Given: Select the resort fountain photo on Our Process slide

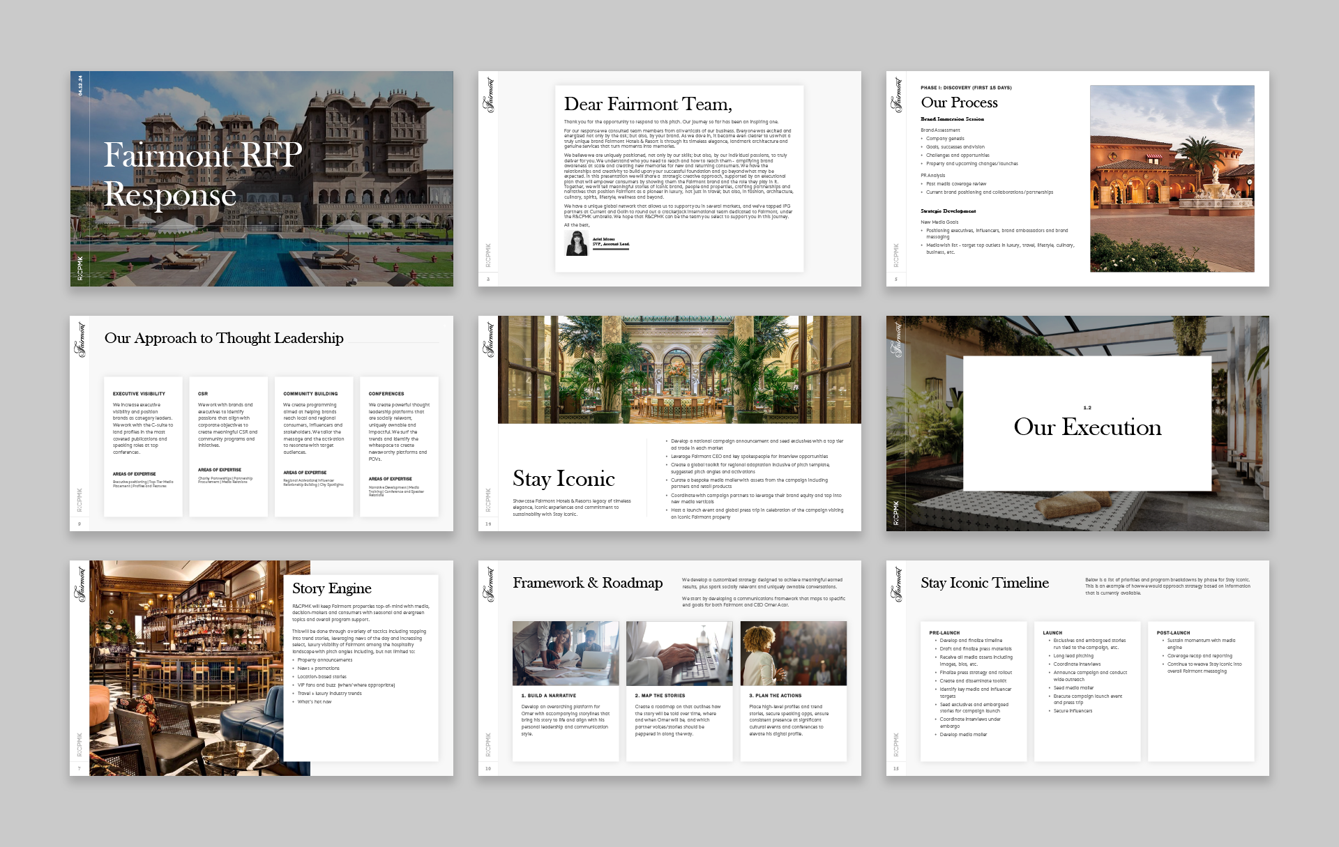Looking at the screenshot, I should [1172, 178].
